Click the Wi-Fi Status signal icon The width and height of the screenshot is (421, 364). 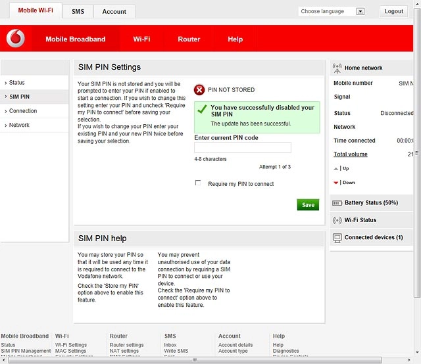[x=337, y=220]
